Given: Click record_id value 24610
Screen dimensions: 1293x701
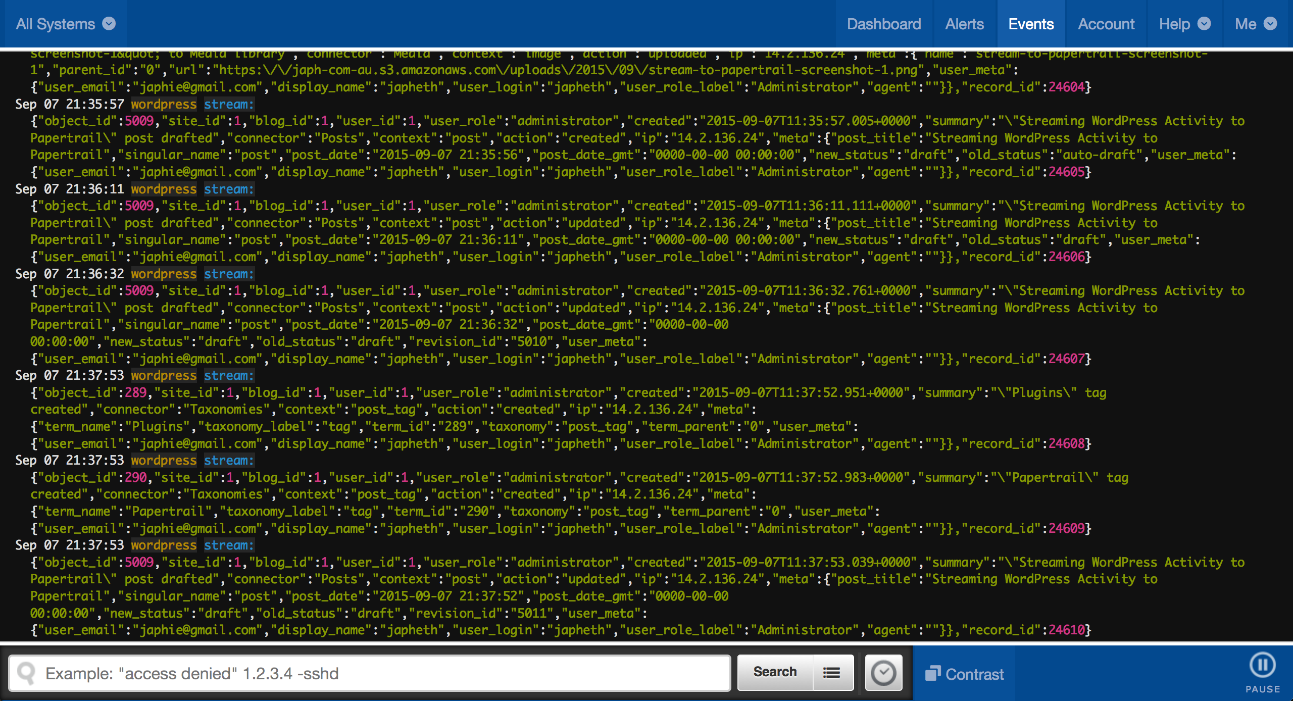Looking at the screenshot, I should (x=1066, y=630).
